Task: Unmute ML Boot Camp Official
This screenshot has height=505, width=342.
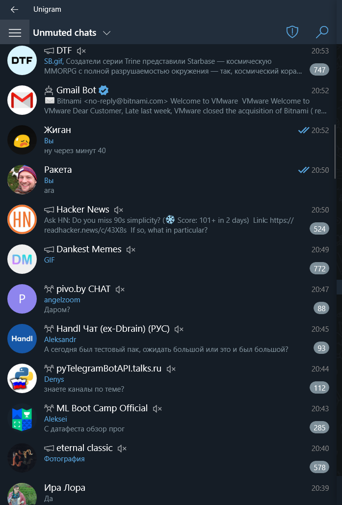Action: [157, 408]
